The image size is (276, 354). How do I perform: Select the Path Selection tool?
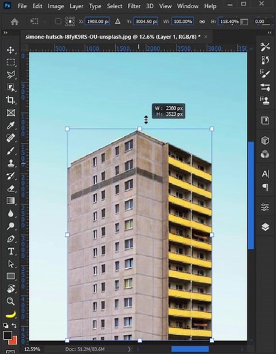(x=10, y=263)
